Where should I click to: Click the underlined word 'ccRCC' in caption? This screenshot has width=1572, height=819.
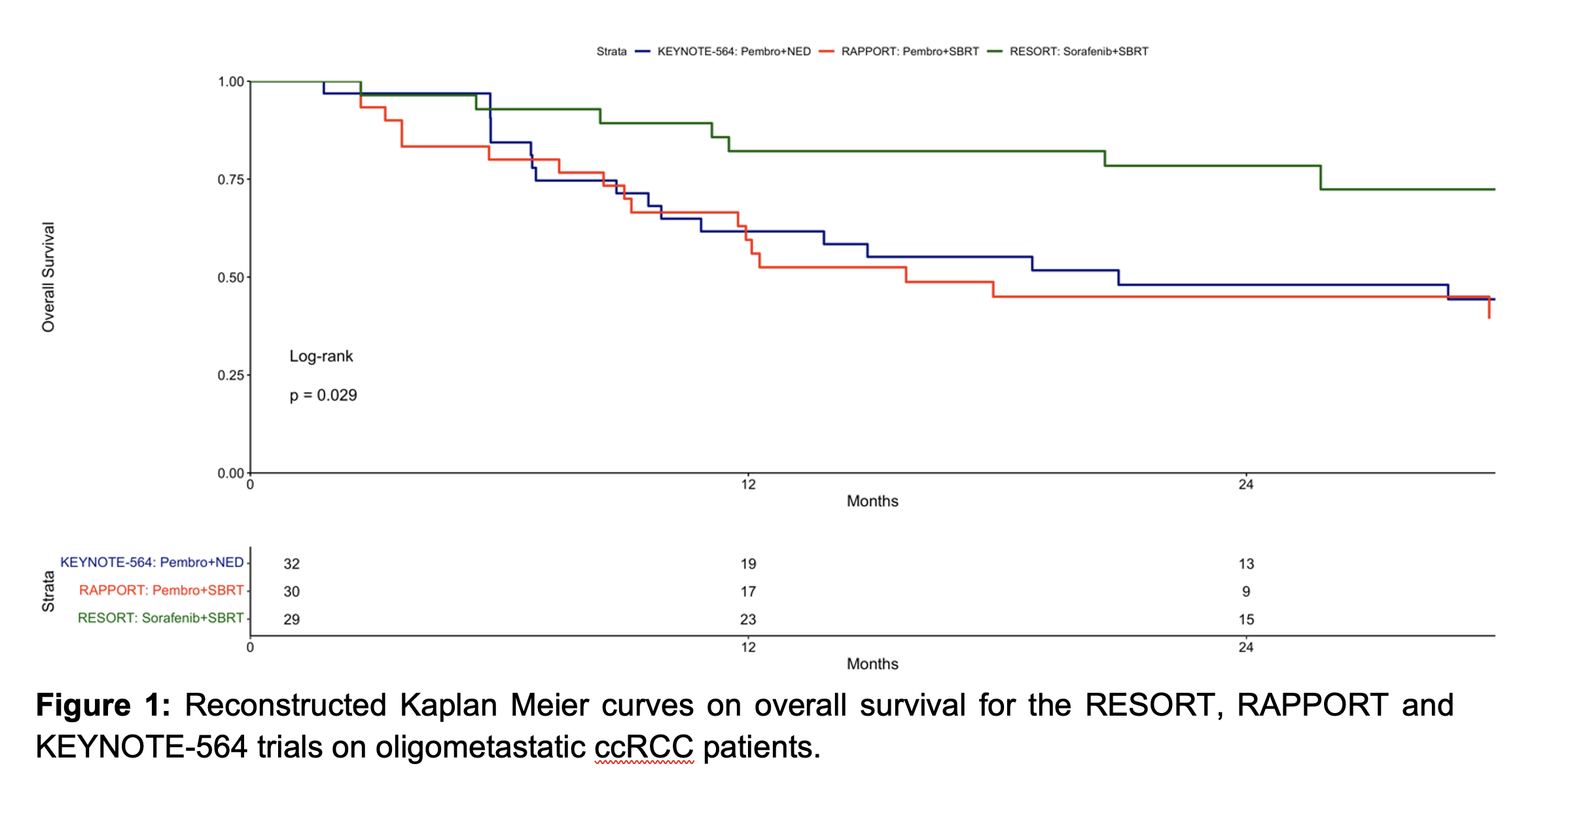pyautogui.click(x=644, y=747)
